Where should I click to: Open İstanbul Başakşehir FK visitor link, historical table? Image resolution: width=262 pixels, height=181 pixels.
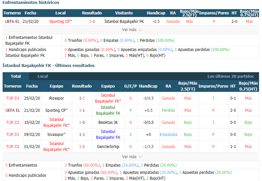[124, 21]
